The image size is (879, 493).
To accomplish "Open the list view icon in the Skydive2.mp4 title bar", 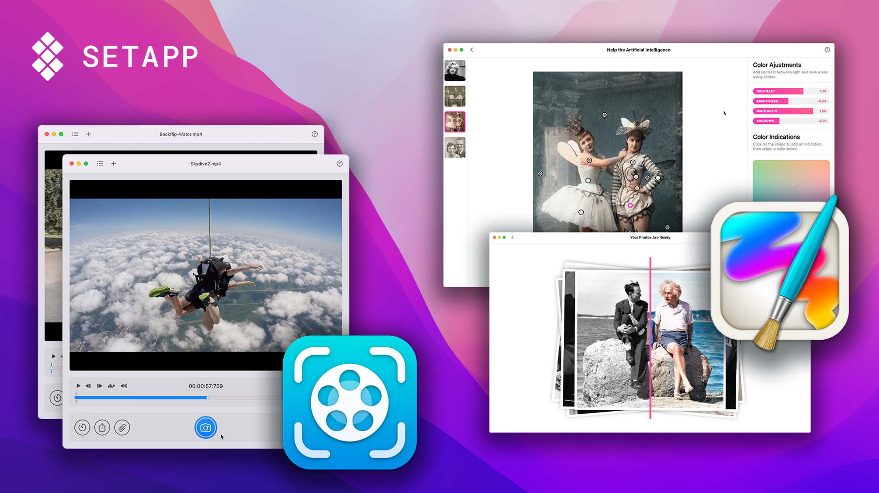I will tap(100, 164).
